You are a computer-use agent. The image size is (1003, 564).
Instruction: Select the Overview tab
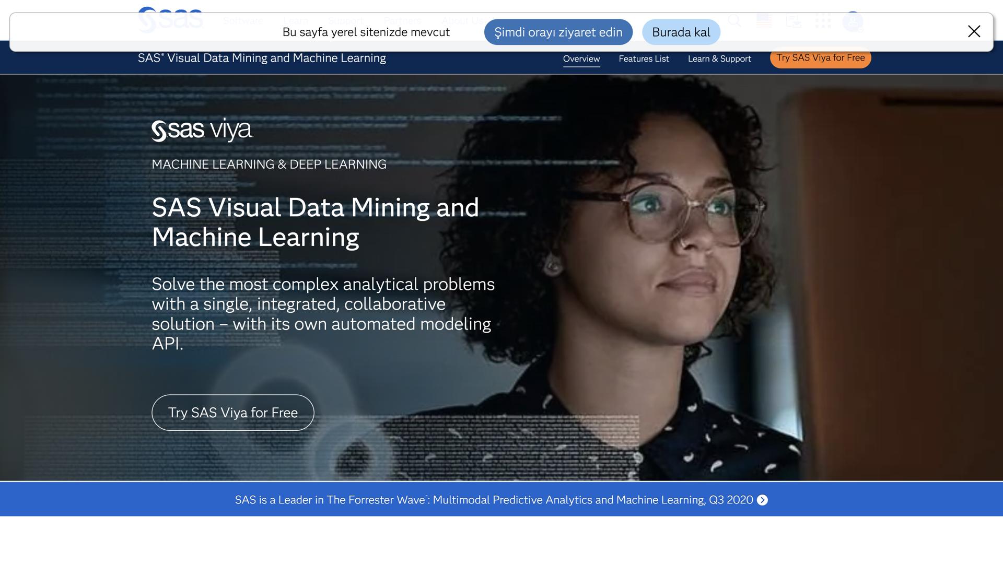(x=581, y=58)
